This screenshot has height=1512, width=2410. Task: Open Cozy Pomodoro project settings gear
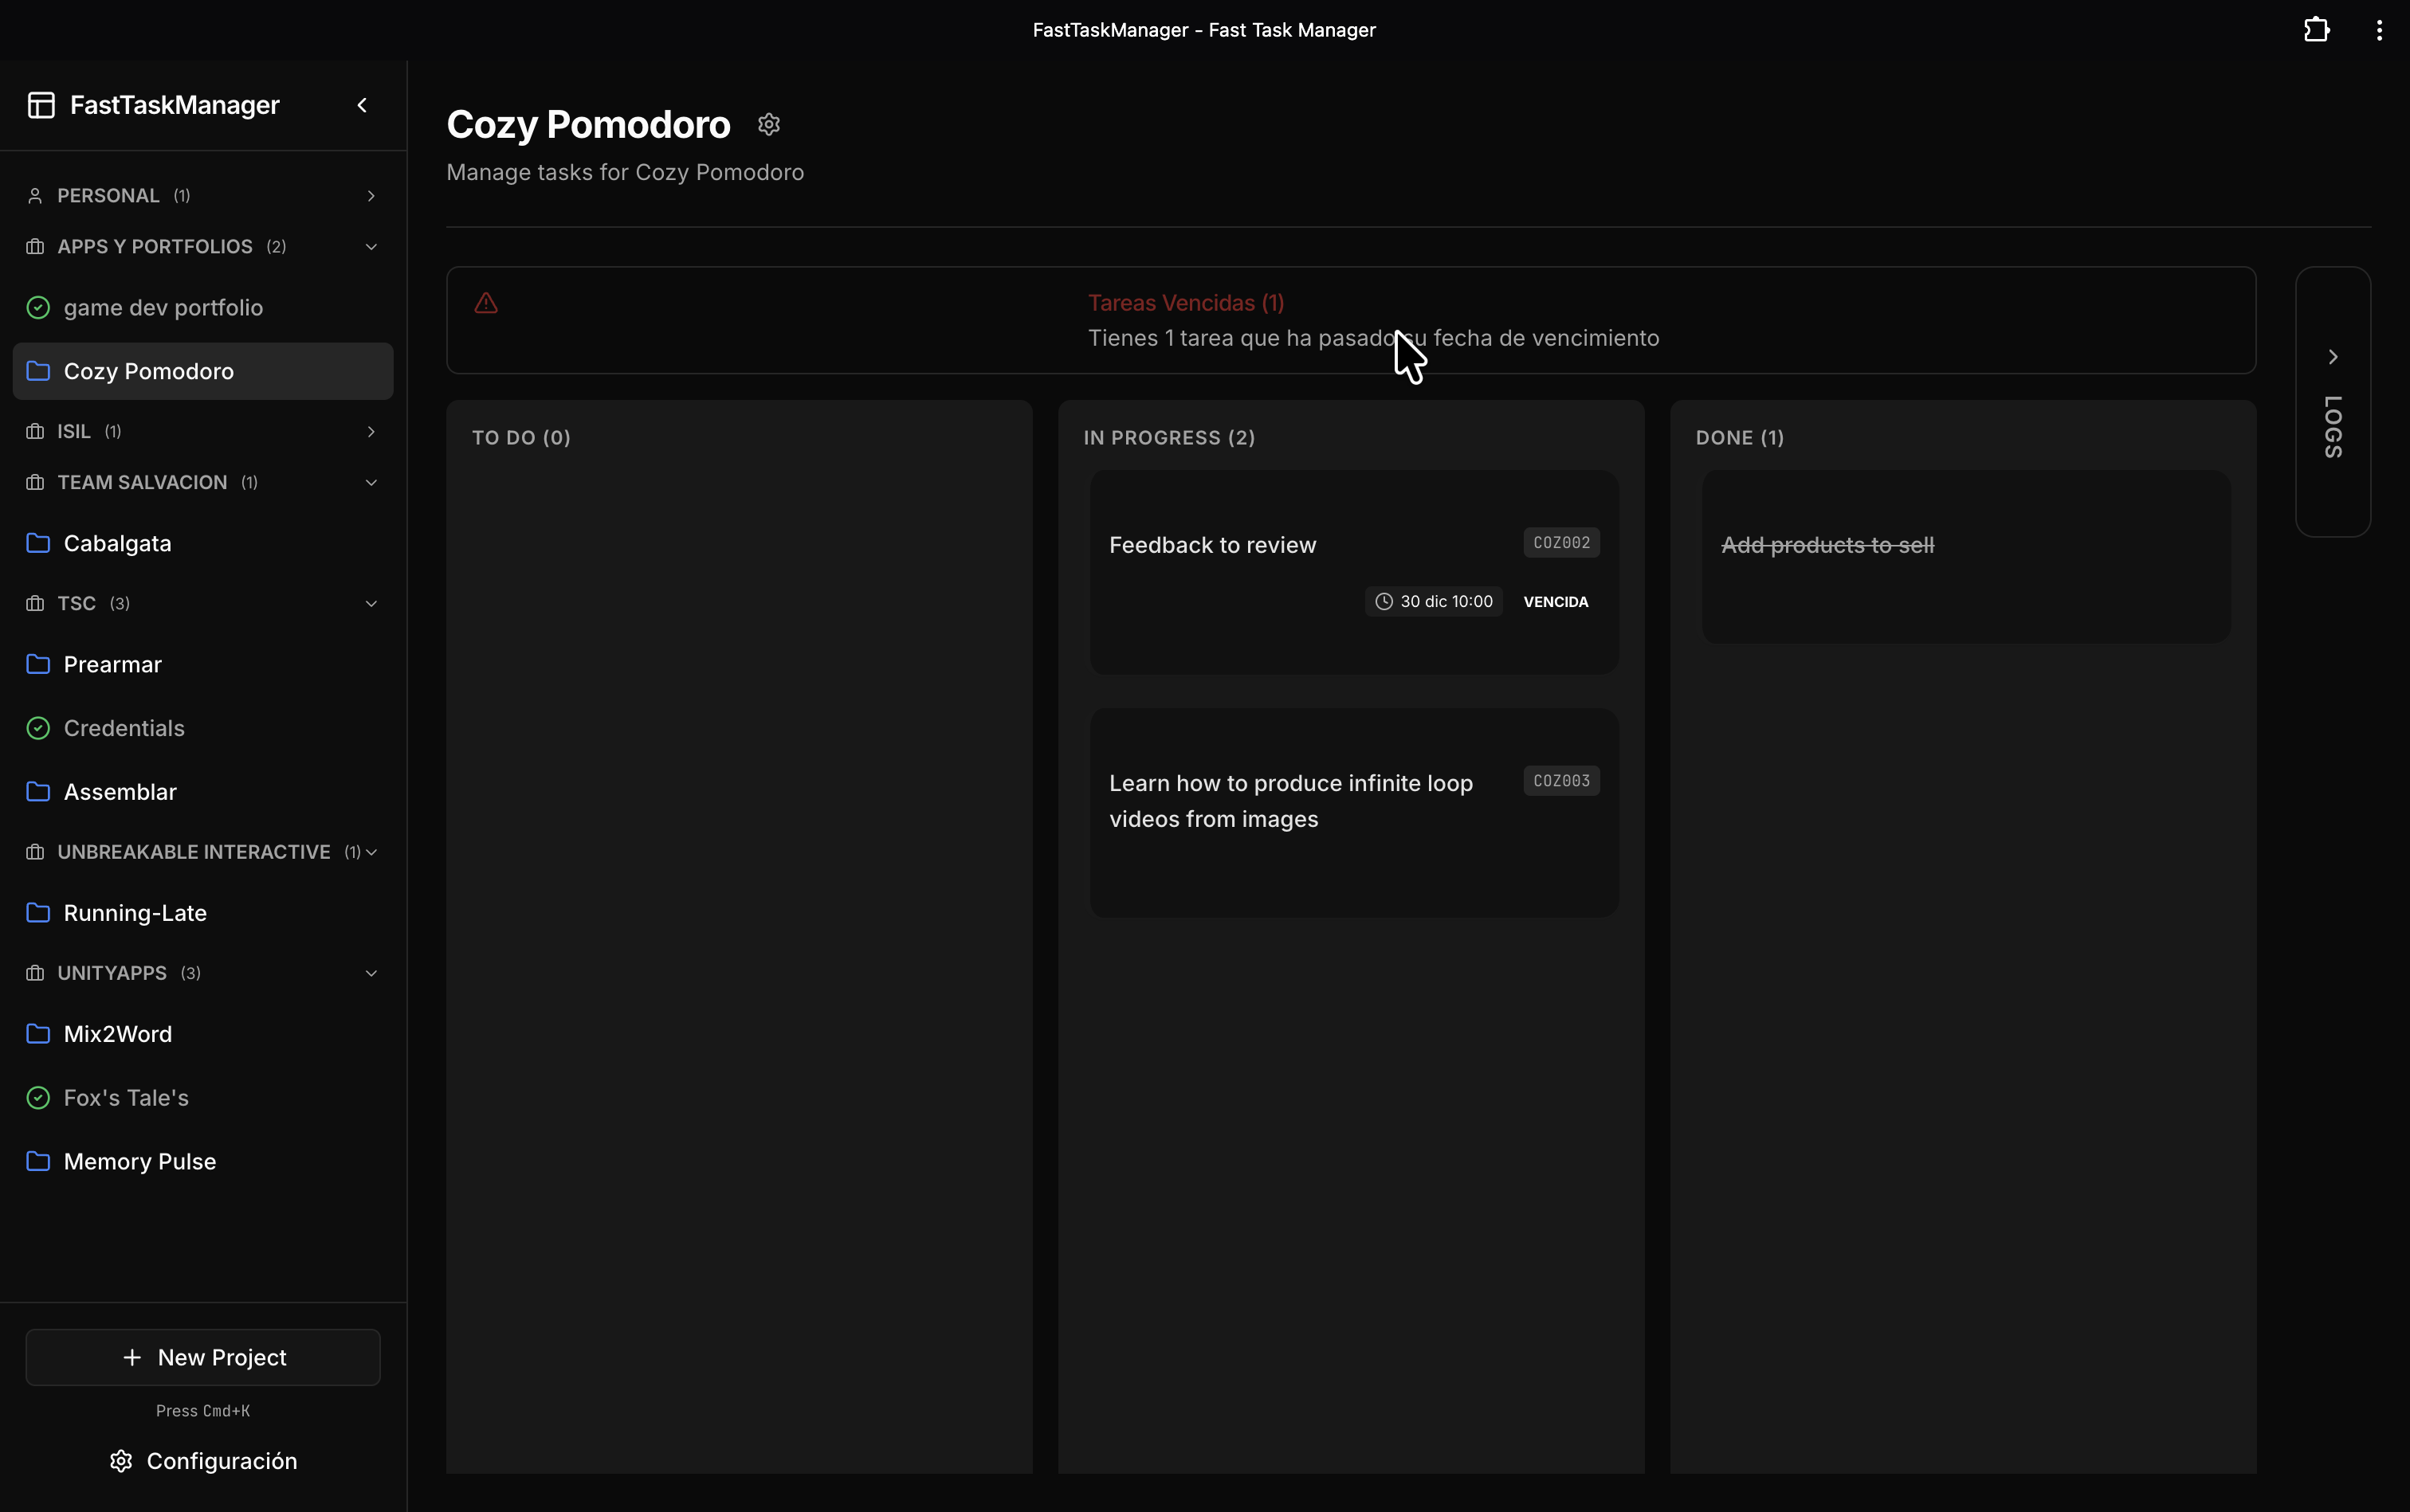pos(767,123)
